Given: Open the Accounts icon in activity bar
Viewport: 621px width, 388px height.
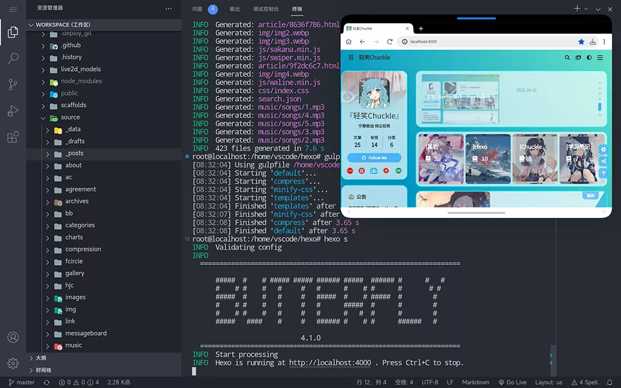Looking at the screenshot, I should click(x=13, y=337).
